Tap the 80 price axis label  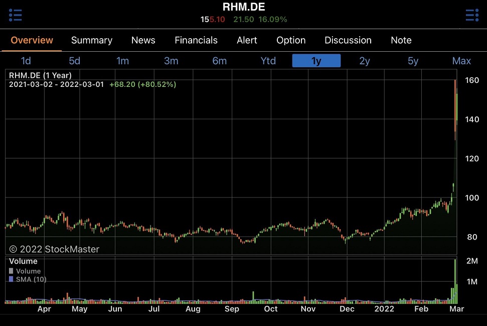pos(472,237)
